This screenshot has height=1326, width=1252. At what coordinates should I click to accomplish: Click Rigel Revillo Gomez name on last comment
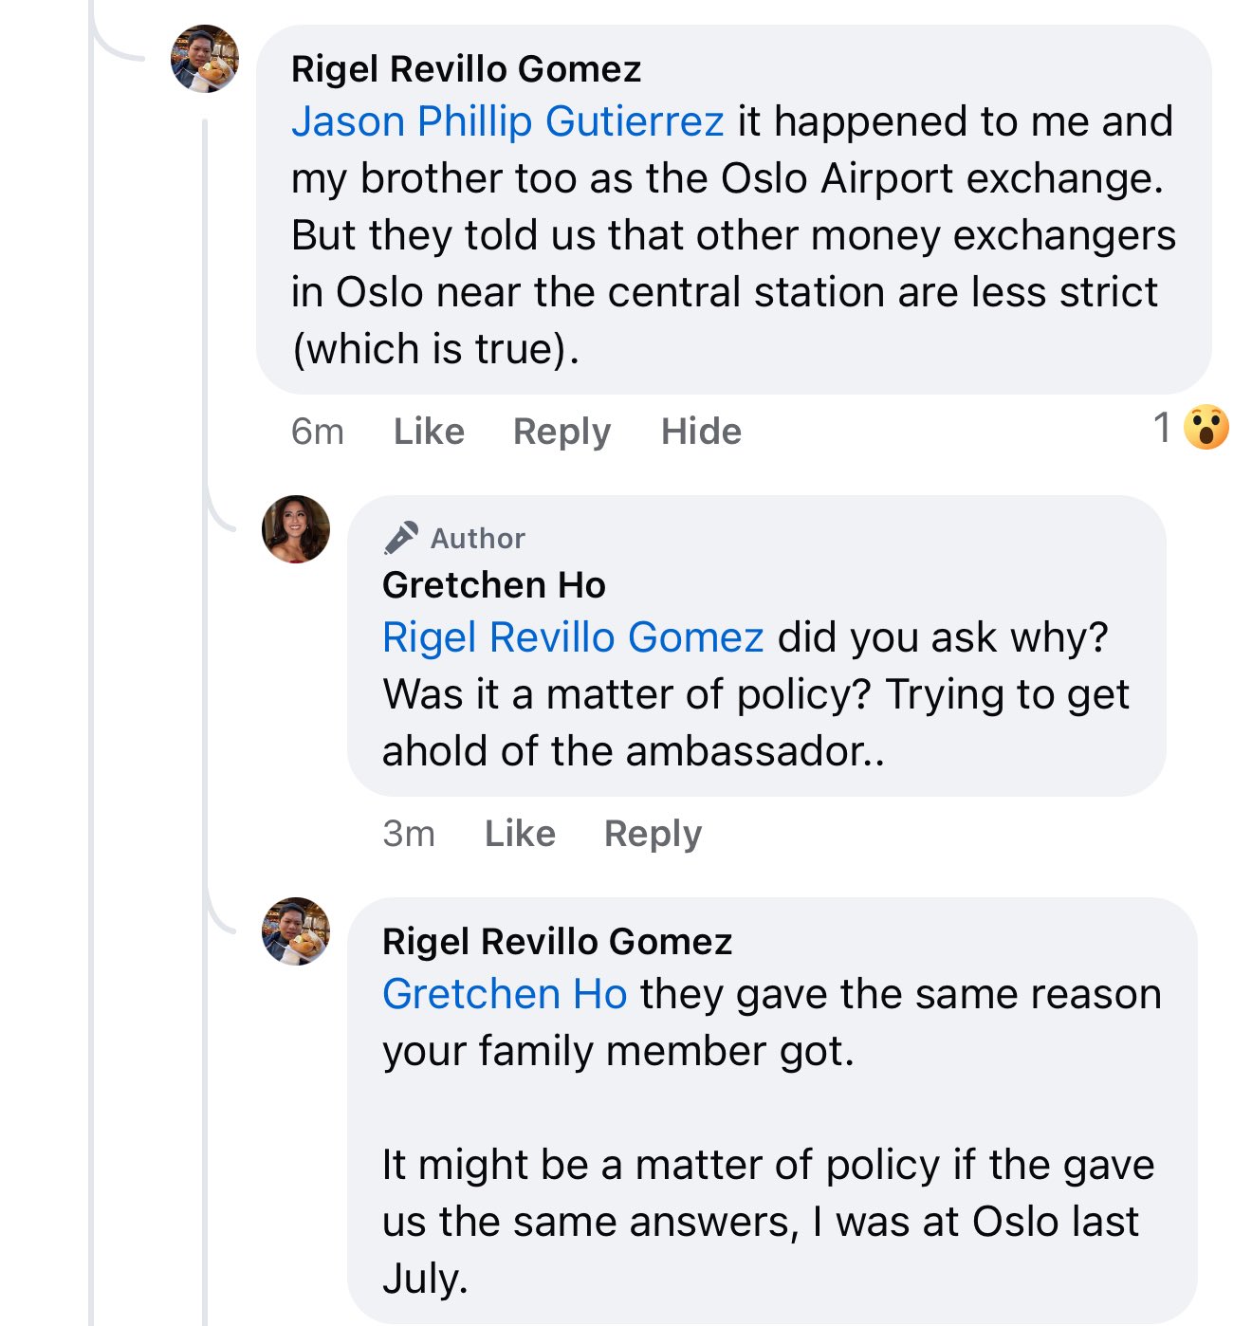pos(557,942)
